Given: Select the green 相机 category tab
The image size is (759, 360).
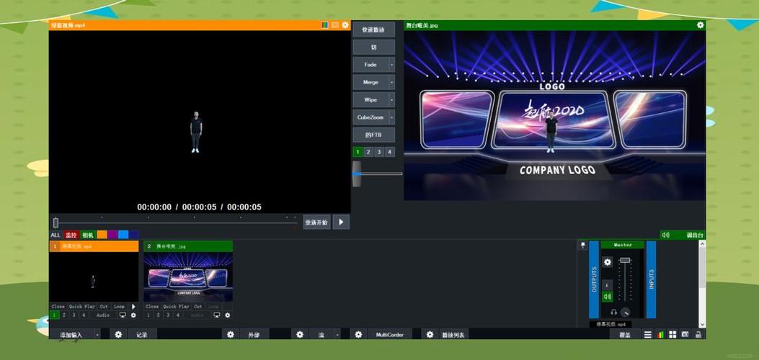Looking at the screenshot, I should [88, 235].
